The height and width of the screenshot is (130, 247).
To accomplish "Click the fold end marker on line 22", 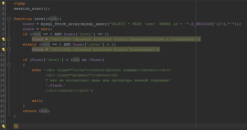I will tap(9, 106).
